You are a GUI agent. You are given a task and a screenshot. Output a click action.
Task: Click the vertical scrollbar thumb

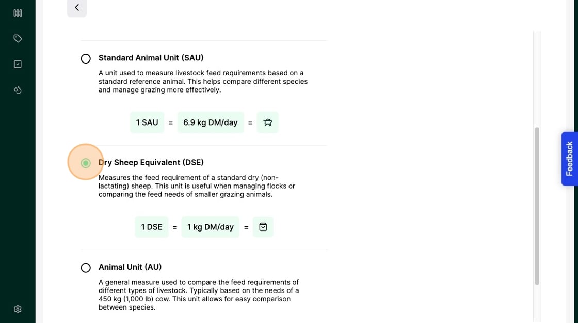(537, 206)
